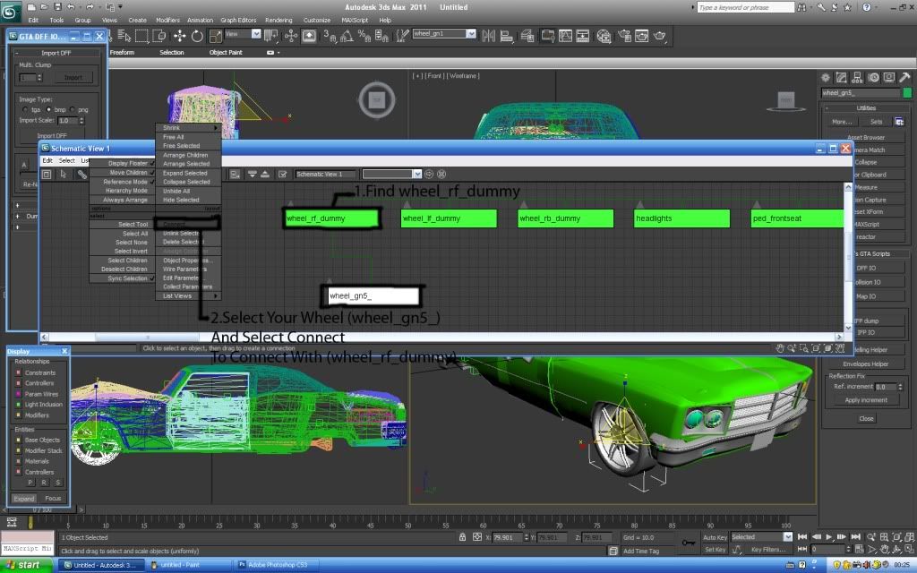Toggle Param Wires in Display floater
Screen dimensions: 917x573
[18, 394]
